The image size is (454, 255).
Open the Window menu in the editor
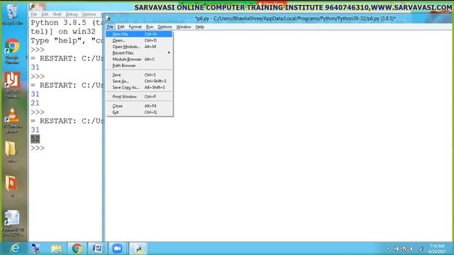pyautogui.click(x=184, y=27)
